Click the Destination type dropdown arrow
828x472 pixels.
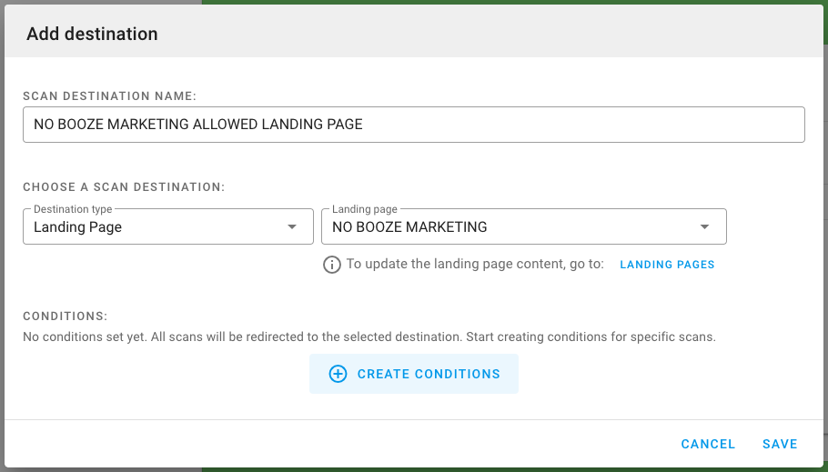point(292,227)
